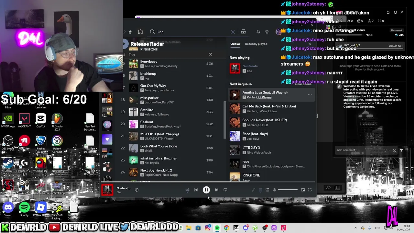
Task: Go to Spotify Home
Action: pos(140,32)
